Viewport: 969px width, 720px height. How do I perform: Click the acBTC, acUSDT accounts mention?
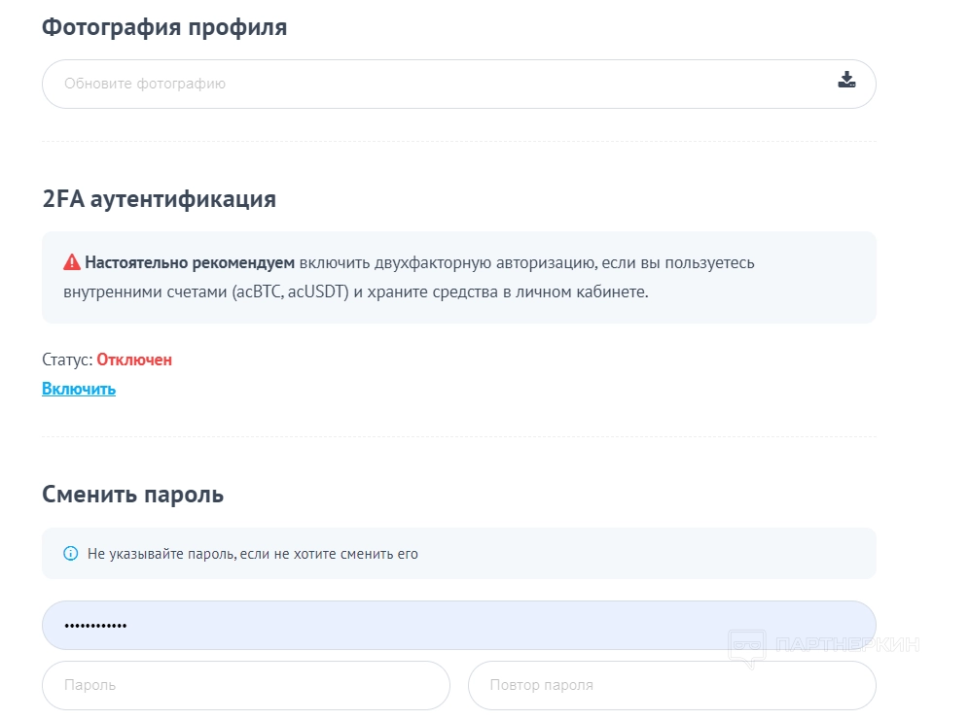pyautogui.click(x=292, y=291)
